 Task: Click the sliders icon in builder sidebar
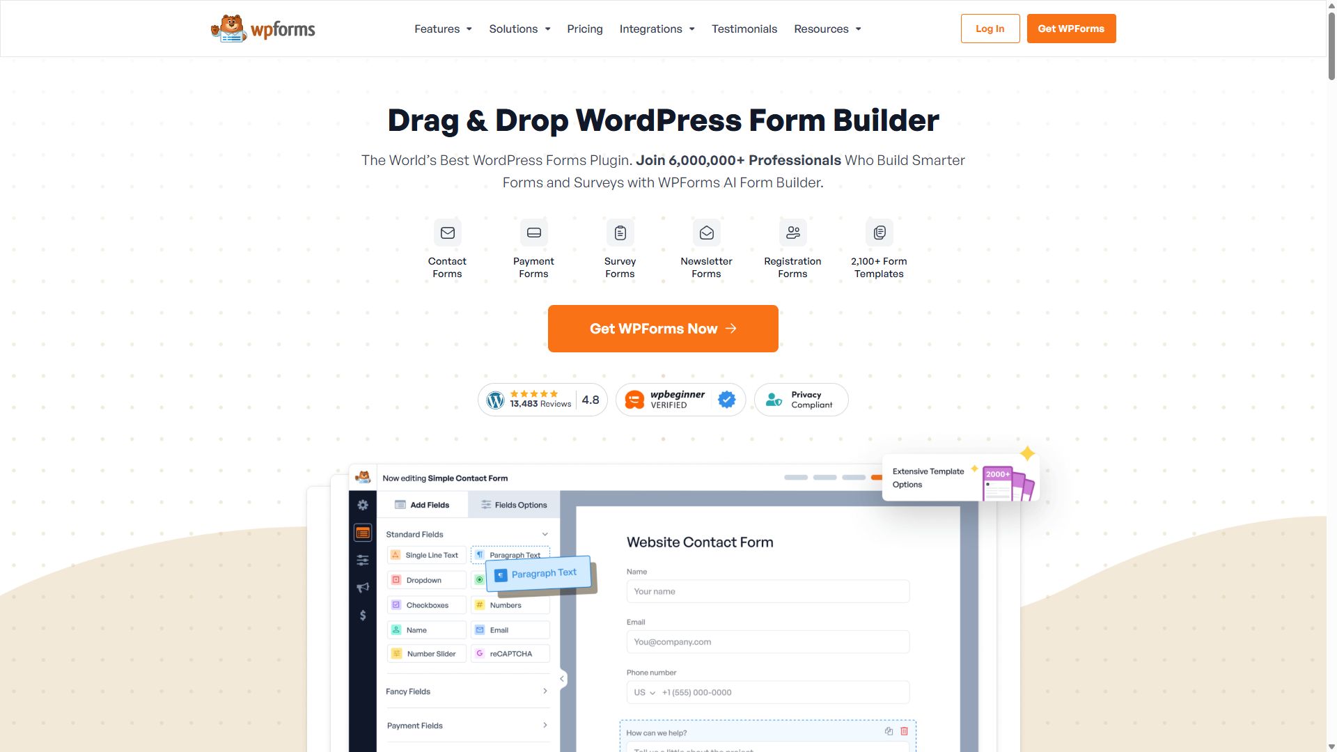363,560
